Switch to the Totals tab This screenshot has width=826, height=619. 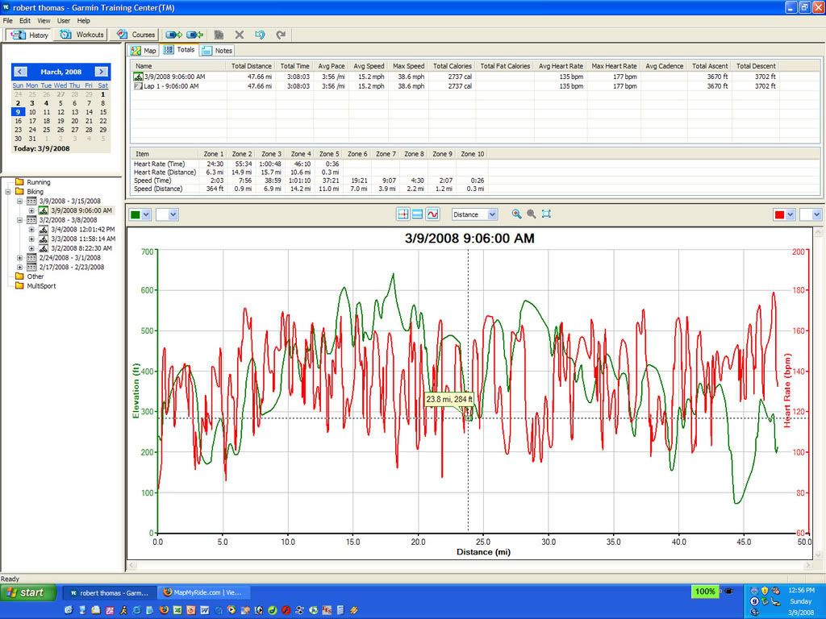click(179, 50)
